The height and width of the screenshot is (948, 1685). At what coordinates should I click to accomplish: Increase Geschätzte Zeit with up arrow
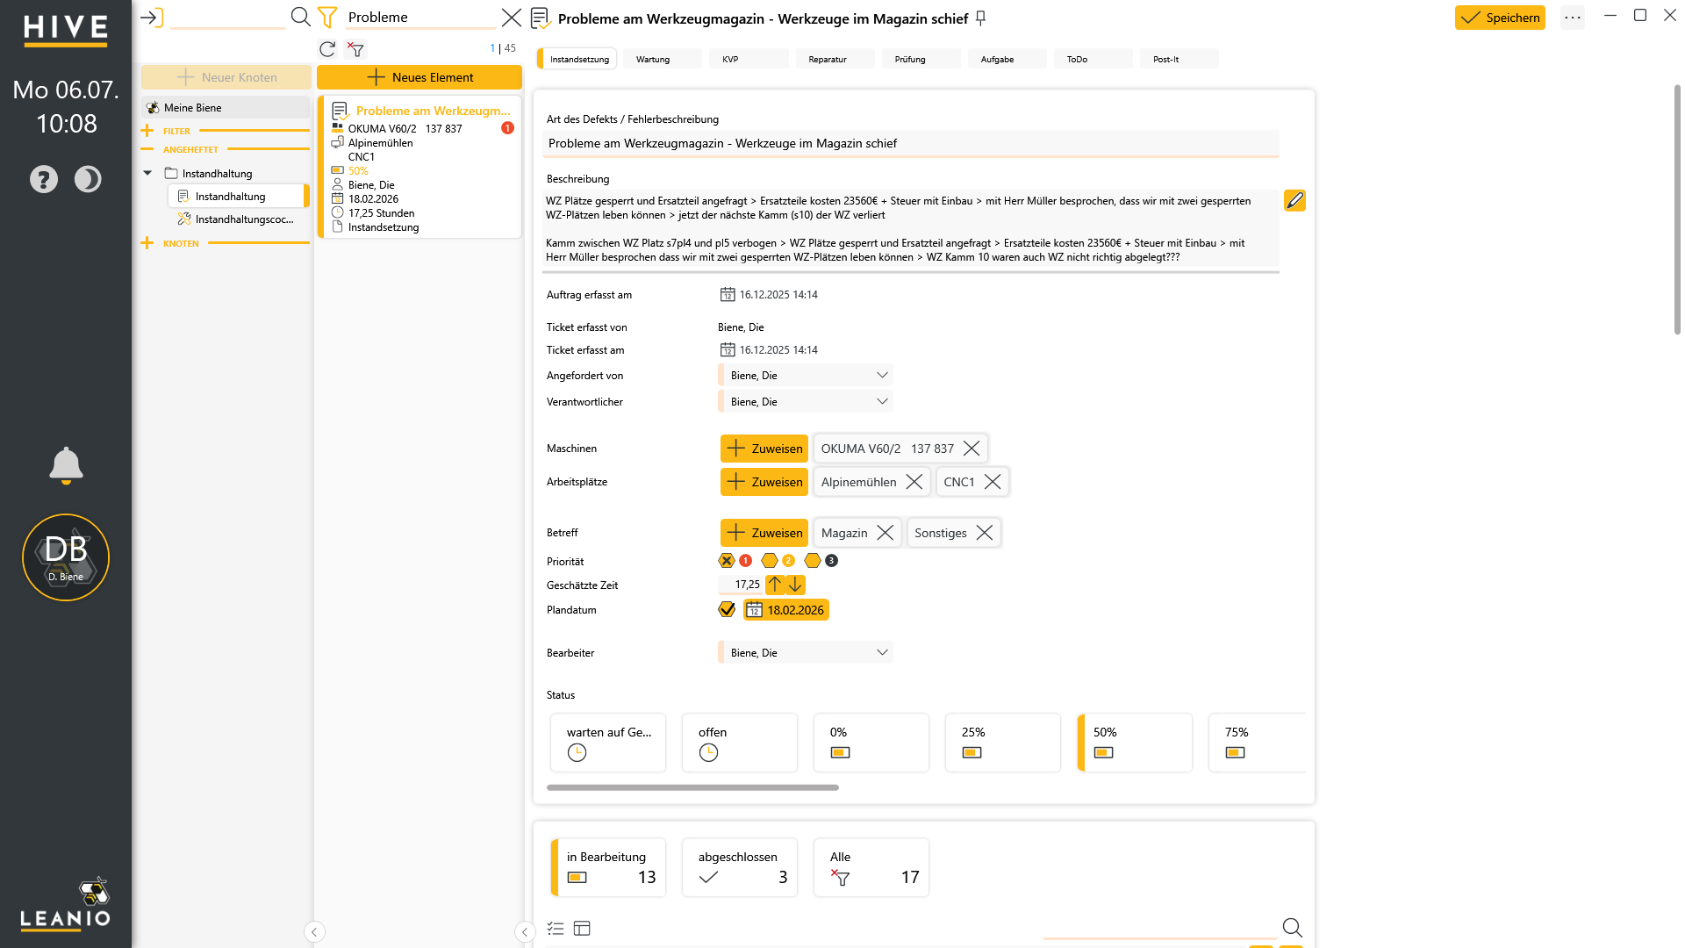775,585
